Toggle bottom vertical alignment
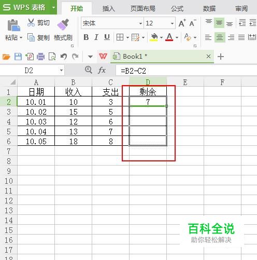Image resolution: width=257 pixels, height=260 pixels. tap(230, 23)
